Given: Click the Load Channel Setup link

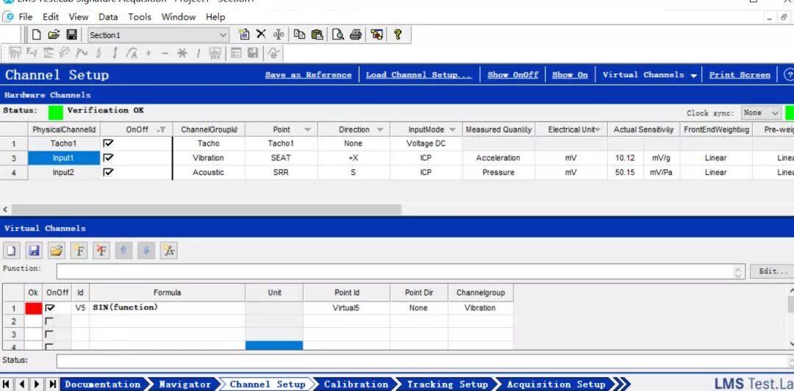Looking at the screenshot, I should [x=419, y=75].
